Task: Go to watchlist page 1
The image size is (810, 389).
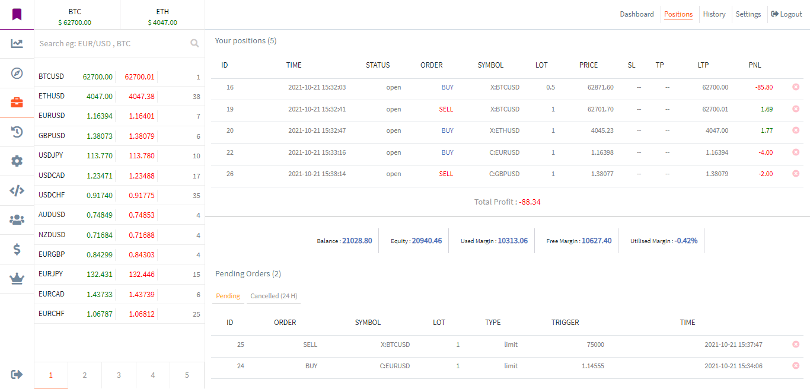Action: (x=51, y=375)
